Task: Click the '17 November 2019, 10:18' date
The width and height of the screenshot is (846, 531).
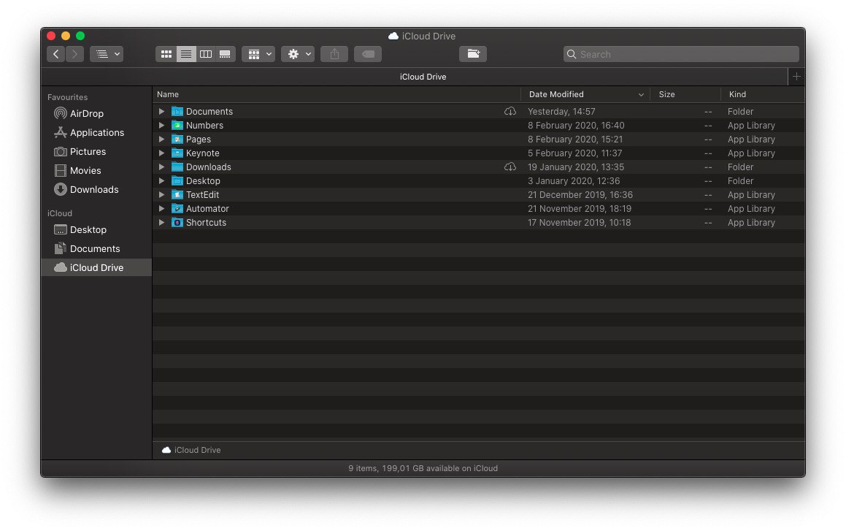Action: [579, 222]
